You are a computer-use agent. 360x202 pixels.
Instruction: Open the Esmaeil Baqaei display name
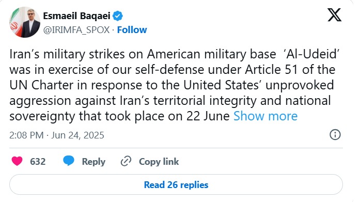click(x=77, y=16)
